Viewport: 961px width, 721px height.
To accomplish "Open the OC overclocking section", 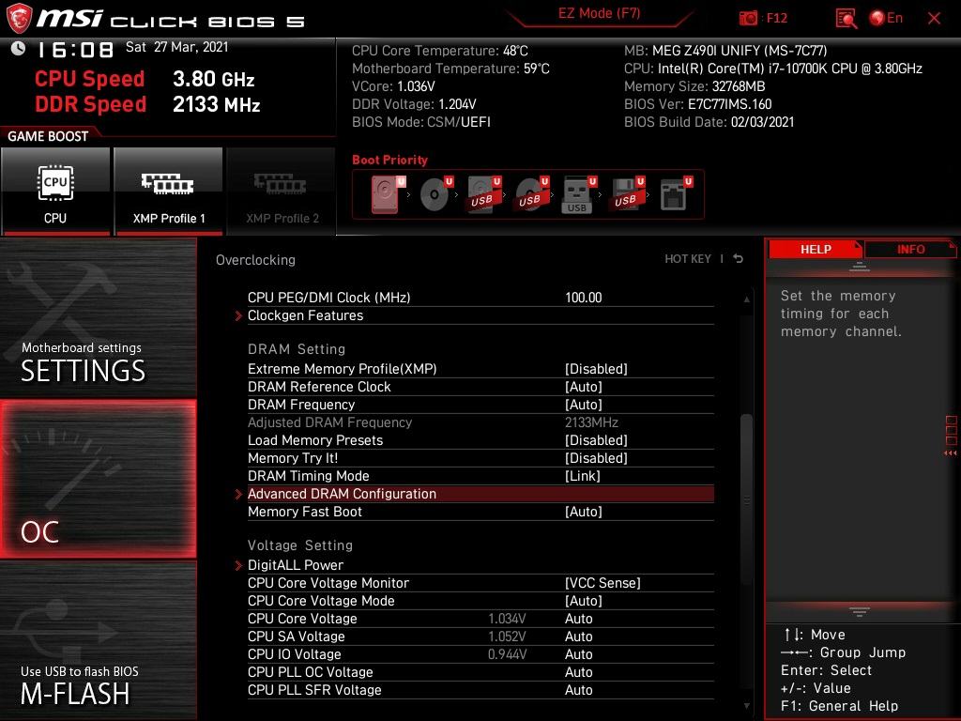I will pyautogui.click(x=98, y=480).
